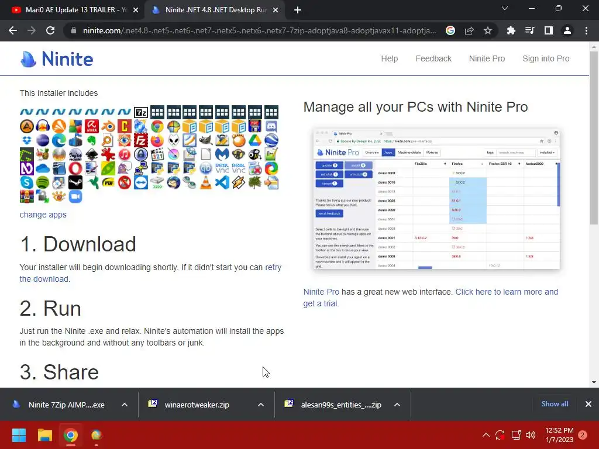Click the 7-Zip icon in installer list
599x449 pixels.
click(x=141, y=112)
